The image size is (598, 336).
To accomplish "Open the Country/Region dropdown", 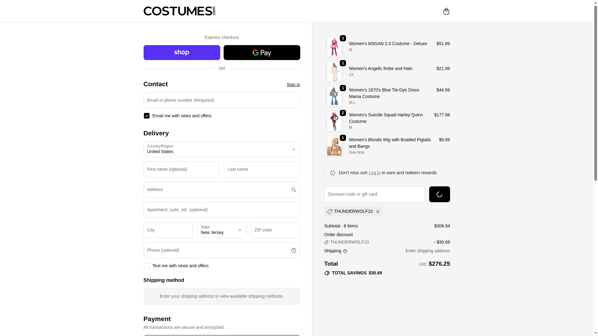I will tap(221, 149).
